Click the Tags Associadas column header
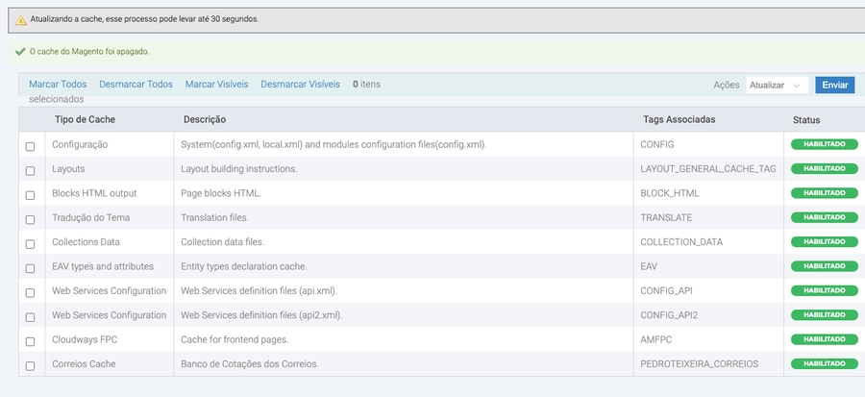Viewport: 865px width, 397px height. 679,120
